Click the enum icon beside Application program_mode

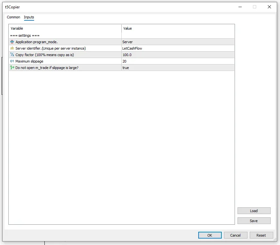(12, 42)
